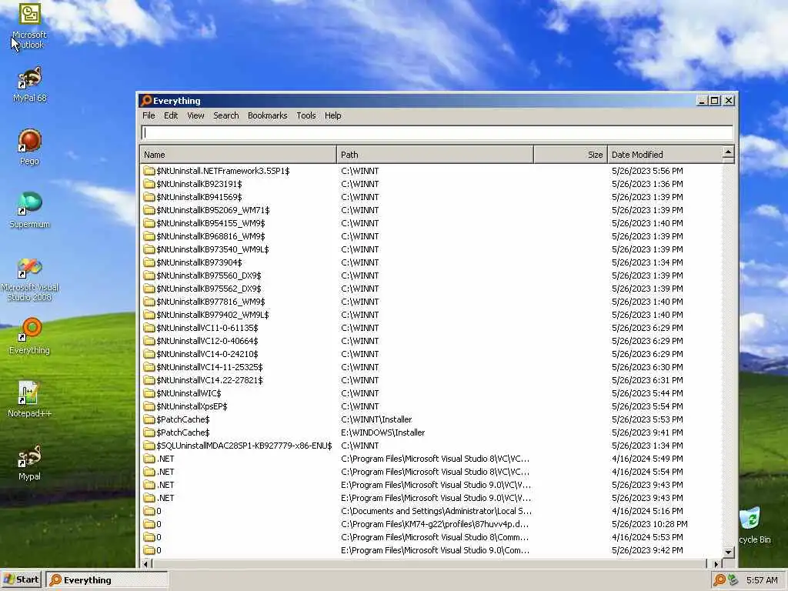Open the Bookmarks menu
The image size is (788, 591).
point(267,115)
